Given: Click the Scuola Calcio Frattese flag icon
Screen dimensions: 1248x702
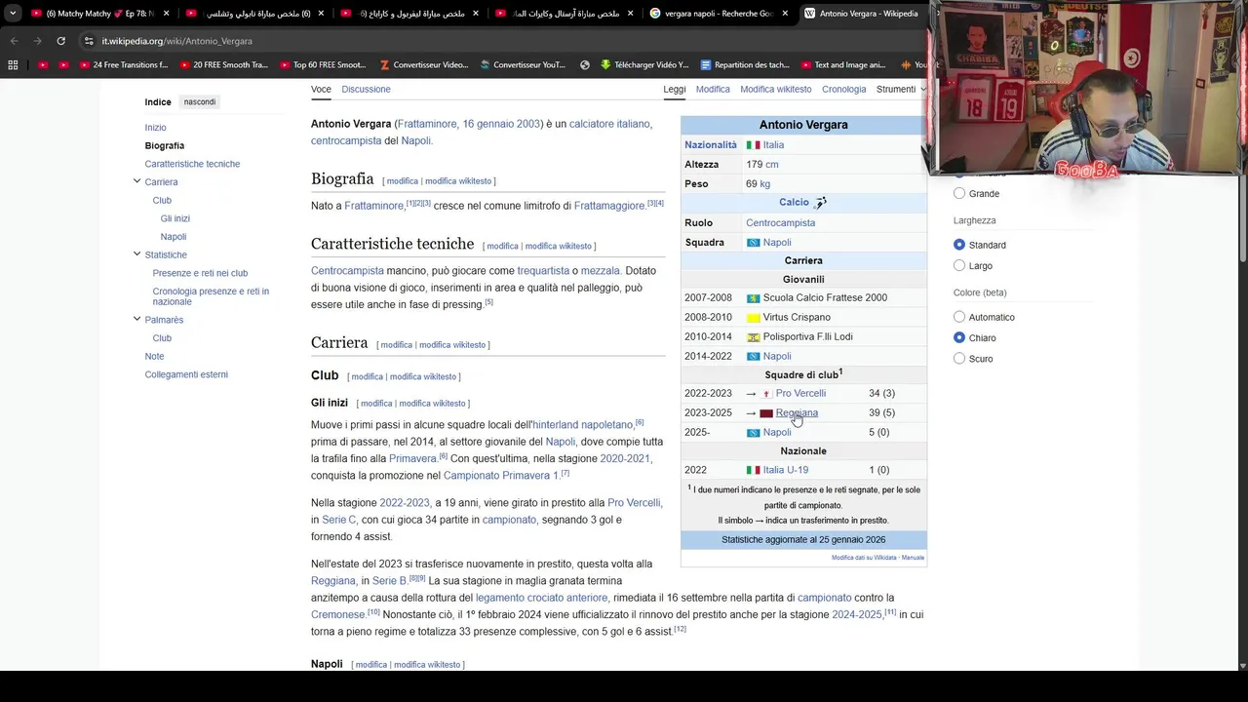Looking at the screenshot, I should pos(753,298).
